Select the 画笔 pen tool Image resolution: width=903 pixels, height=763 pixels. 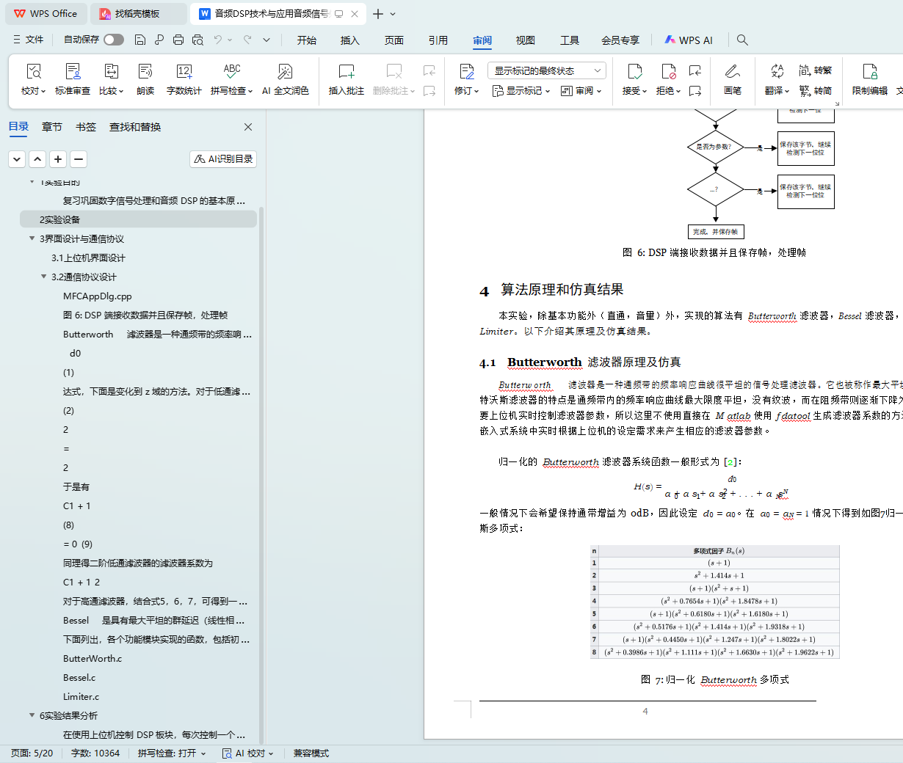732,72
